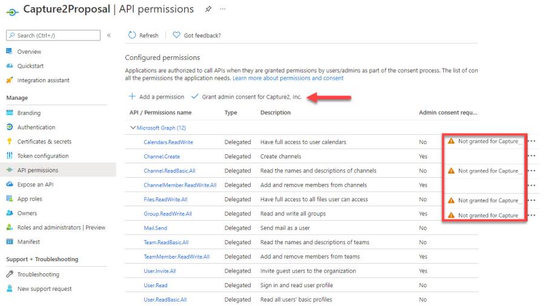Click the App roles icon

point(9,198)
